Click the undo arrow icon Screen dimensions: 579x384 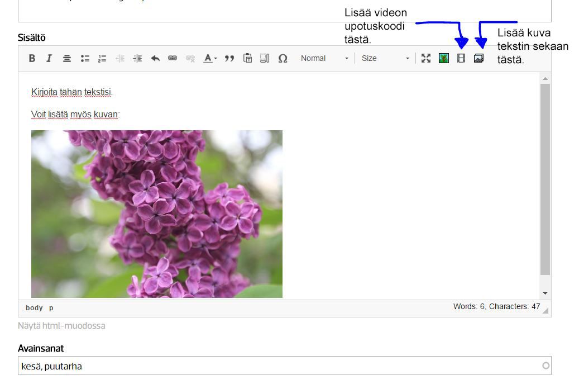tap(155, 58)
